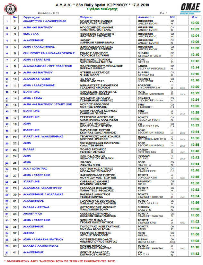This screenshot has width=203, height=265.
Task: Click capacity value 3500 in Mazda row
Action: [x=182, y=140]
